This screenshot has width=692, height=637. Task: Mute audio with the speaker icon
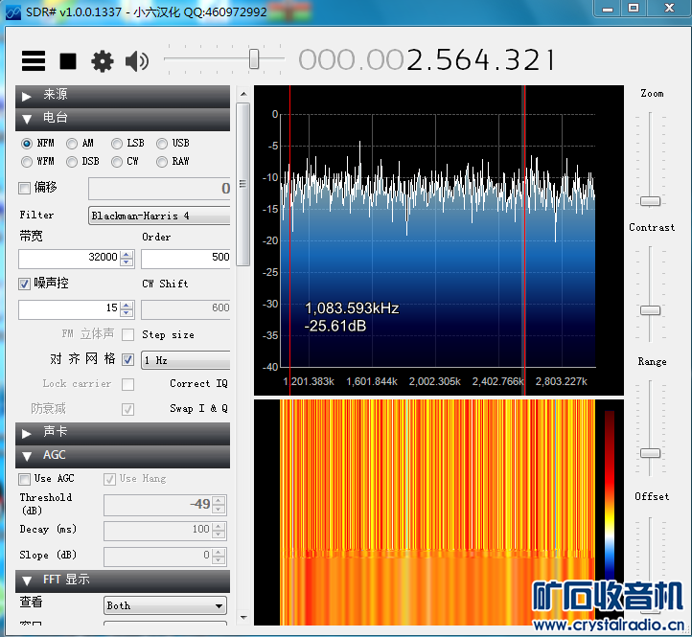(x=137, y=61)
